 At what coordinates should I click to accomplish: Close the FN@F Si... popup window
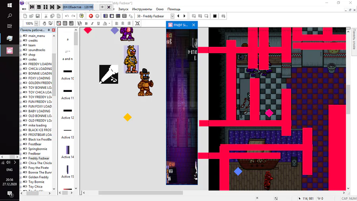tap(194, 25)
